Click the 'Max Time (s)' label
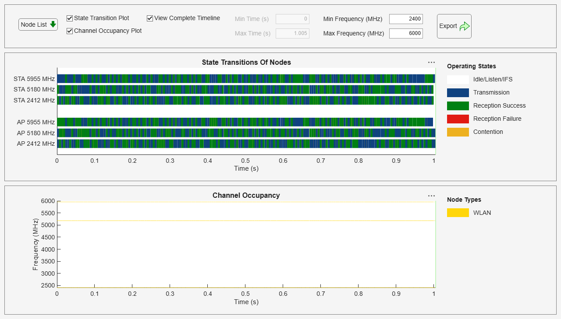 [x=252, y=34]
